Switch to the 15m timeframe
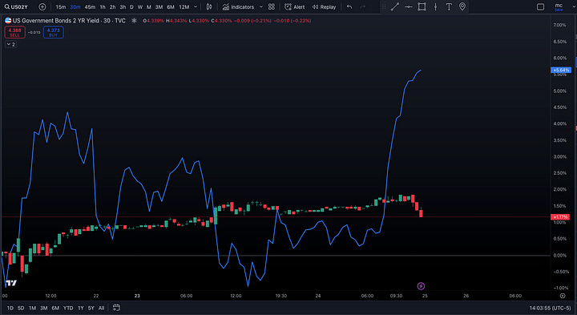Viewport: 577px width, 315px height. tap(61, 6)
